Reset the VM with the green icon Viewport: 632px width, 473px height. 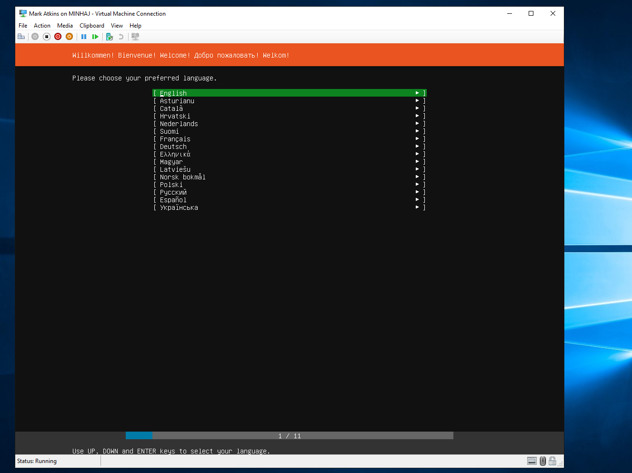pos(95,37)
